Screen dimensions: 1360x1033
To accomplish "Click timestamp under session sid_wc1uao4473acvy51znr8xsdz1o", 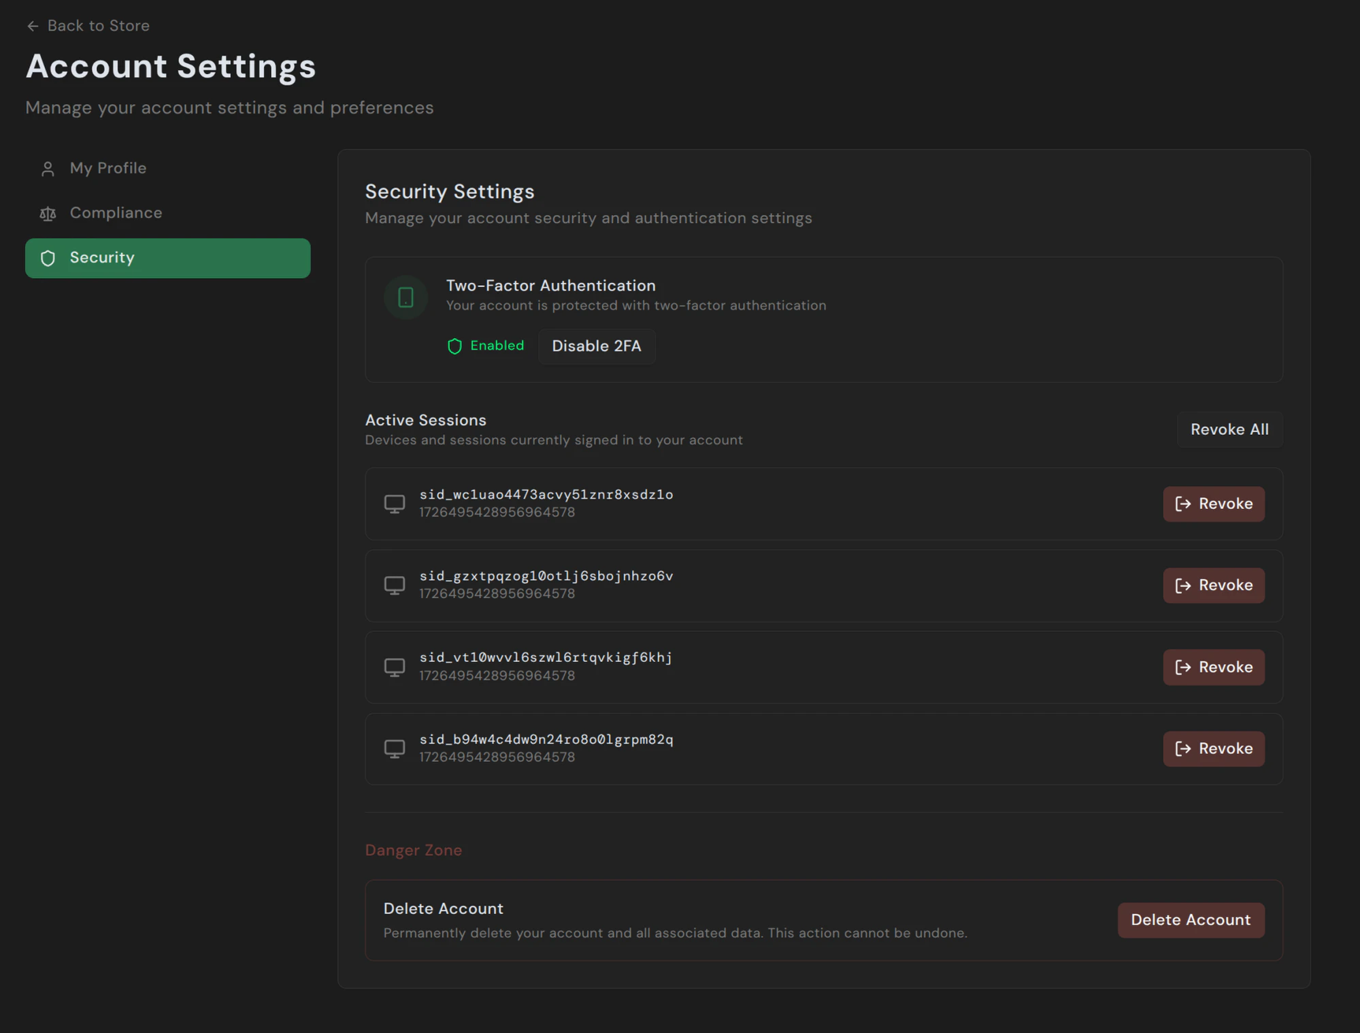I will [x=497, y=512].
